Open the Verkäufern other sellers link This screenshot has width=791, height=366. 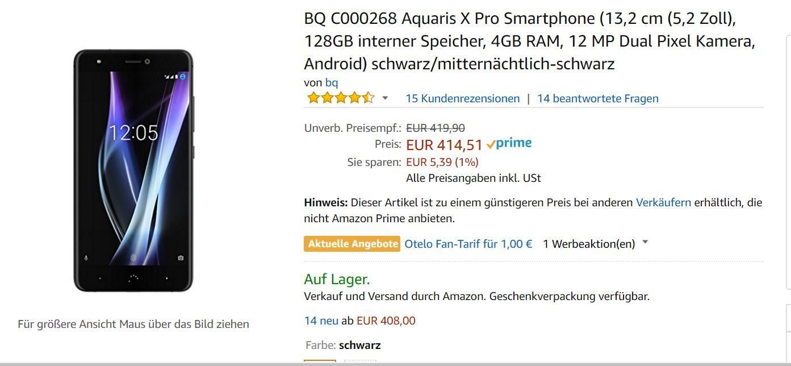click(663, 202)
